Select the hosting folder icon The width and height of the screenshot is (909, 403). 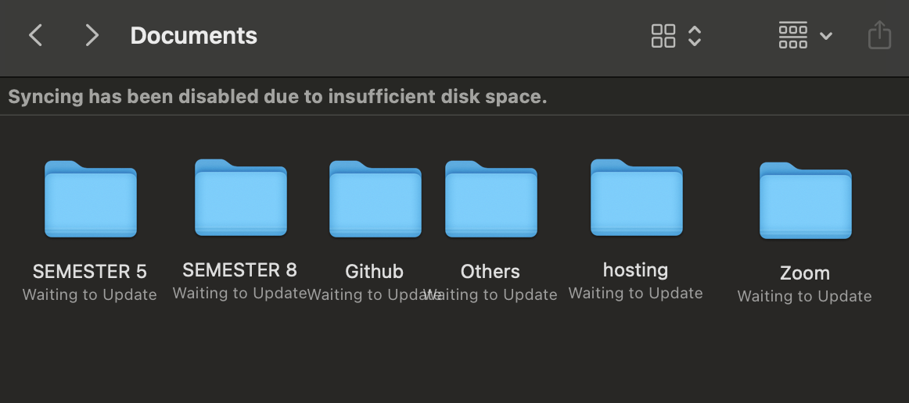click(637, 198)
